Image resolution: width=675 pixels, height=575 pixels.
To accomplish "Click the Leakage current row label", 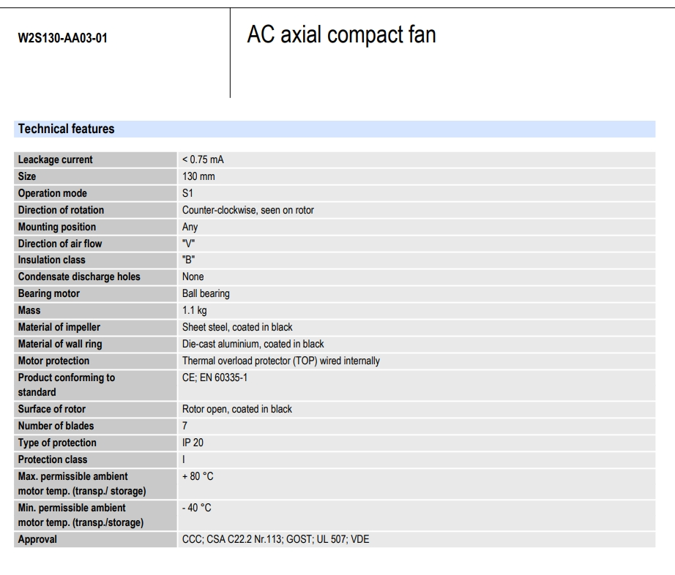I will [55, 159].
